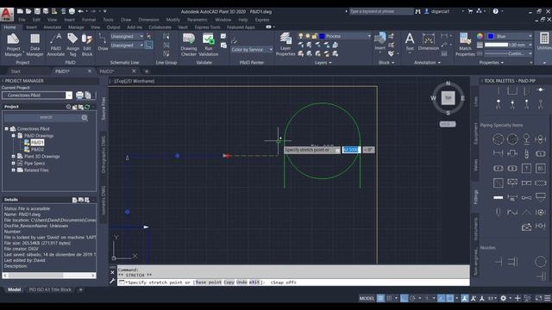Click the Insert block tool
The width and height of the screenshot is (552, 310).
(x=379, y=42)
